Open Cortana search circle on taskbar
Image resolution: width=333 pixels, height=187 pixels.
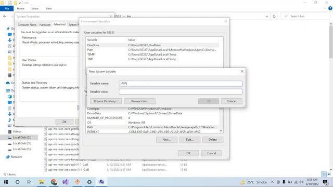click(x=17, y=182)
